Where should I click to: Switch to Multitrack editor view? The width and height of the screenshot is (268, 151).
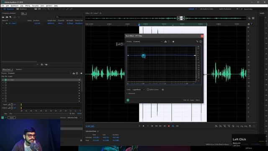click(x=22, y=9)
